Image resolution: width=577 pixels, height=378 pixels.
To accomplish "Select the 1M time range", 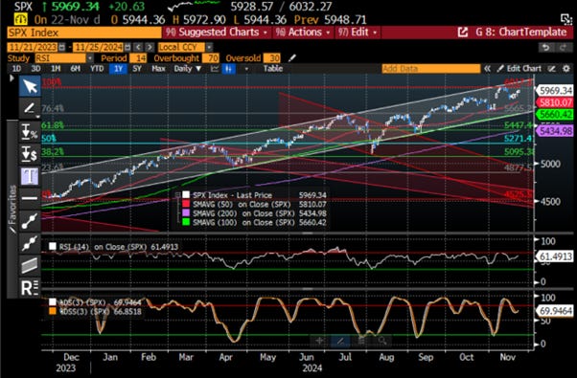I will pos(56,69).
